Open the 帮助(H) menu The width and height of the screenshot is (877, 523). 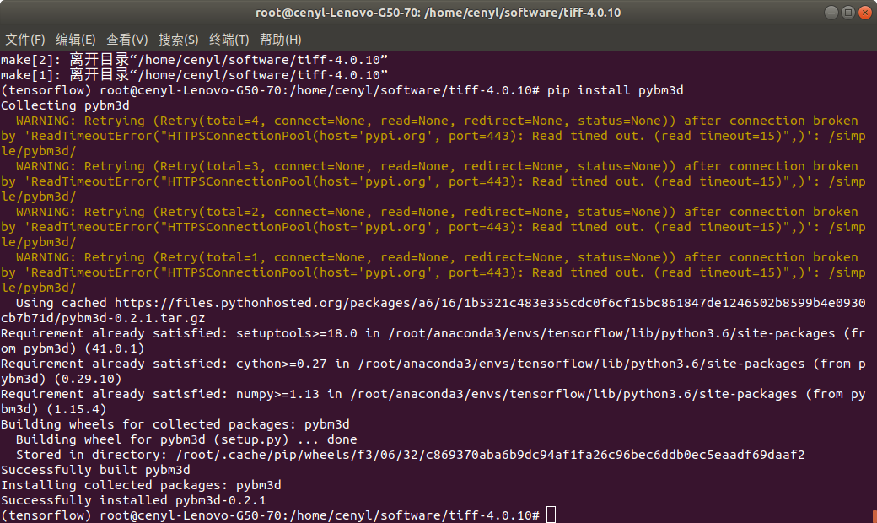278,39
